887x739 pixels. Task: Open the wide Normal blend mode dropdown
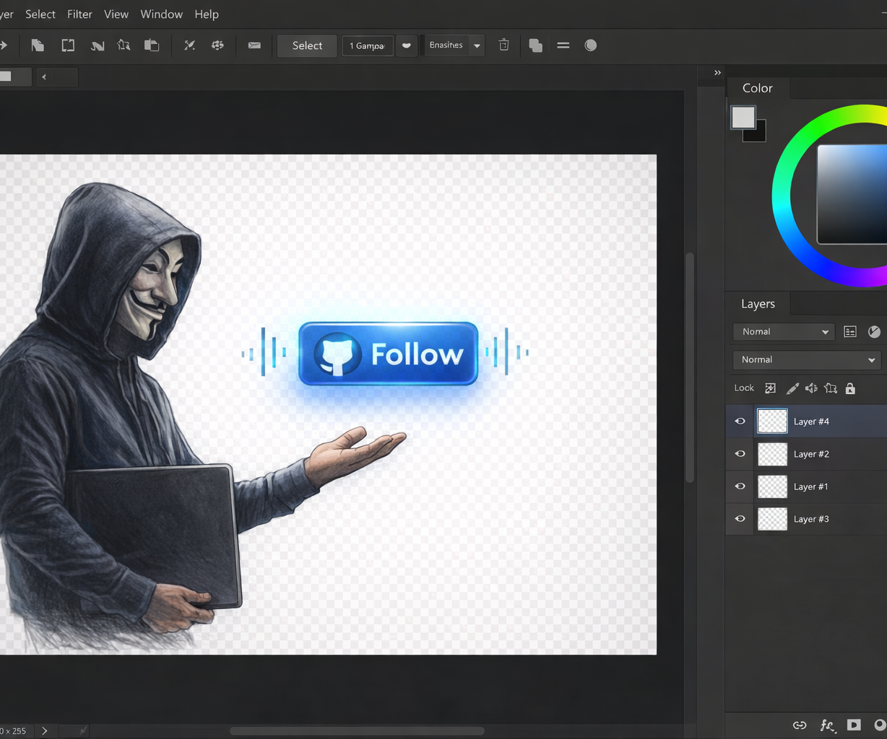click(x=808, y=360)
